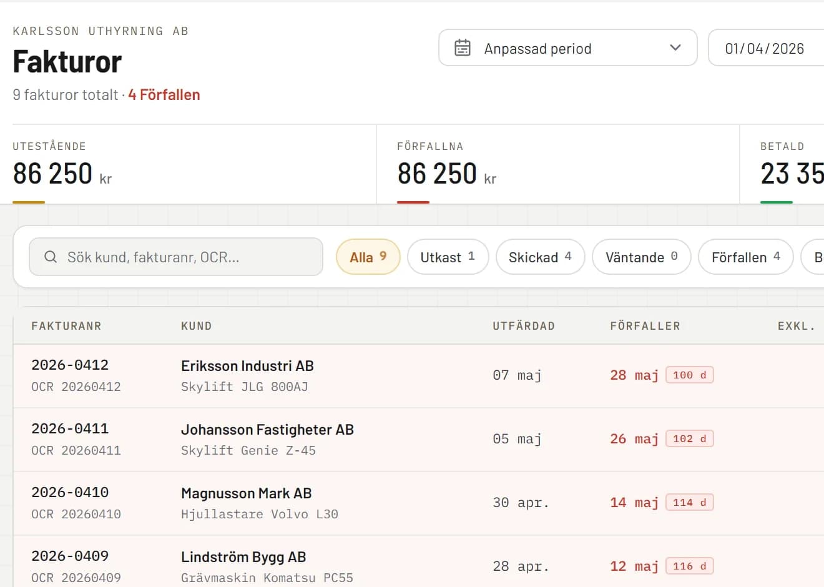The width and height of the screenshot is (824, 587).
Task: Click OCR 20260411 reference
Action: click(x=76, y=450)
